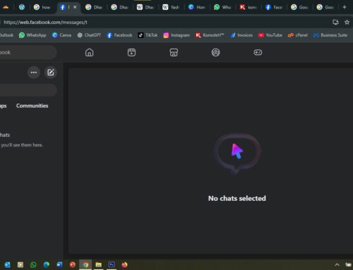
Task: Open the TikTok bookmark
Action: click(148, 35)
